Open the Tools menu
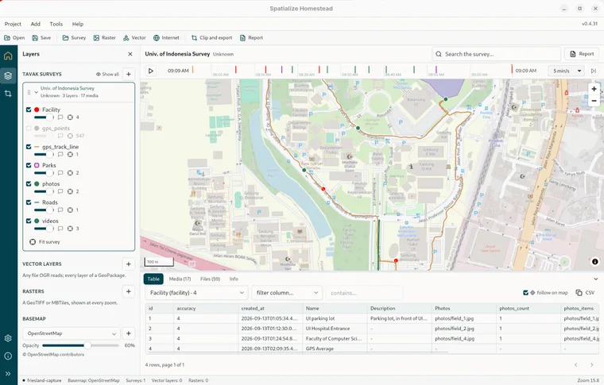 [56, 24]
